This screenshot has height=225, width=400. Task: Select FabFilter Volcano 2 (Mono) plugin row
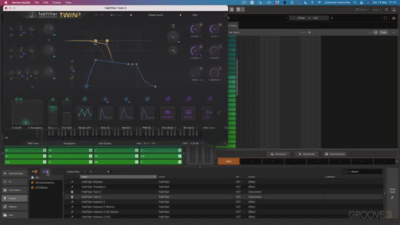(x=224, y=207)
